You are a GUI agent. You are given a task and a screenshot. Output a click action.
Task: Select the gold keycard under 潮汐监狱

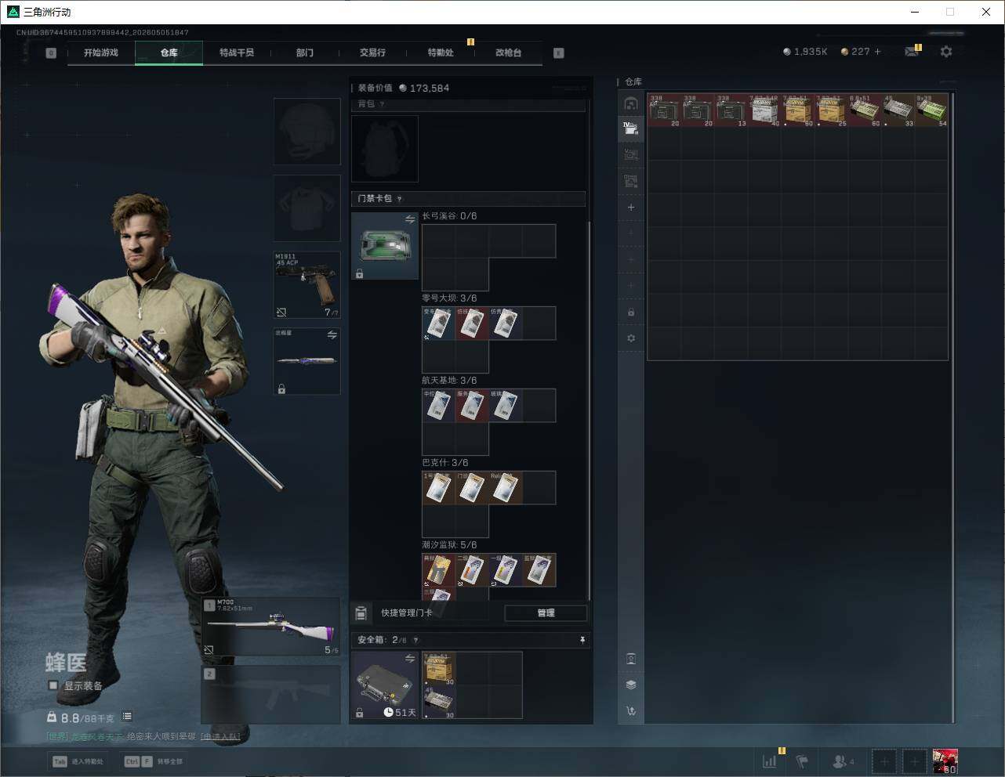click(439, 570)
